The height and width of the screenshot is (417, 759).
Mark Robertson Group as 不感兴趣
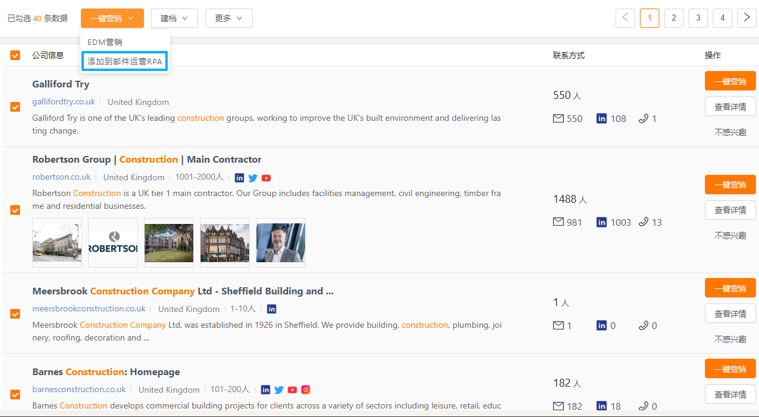[x=730, y=235]
